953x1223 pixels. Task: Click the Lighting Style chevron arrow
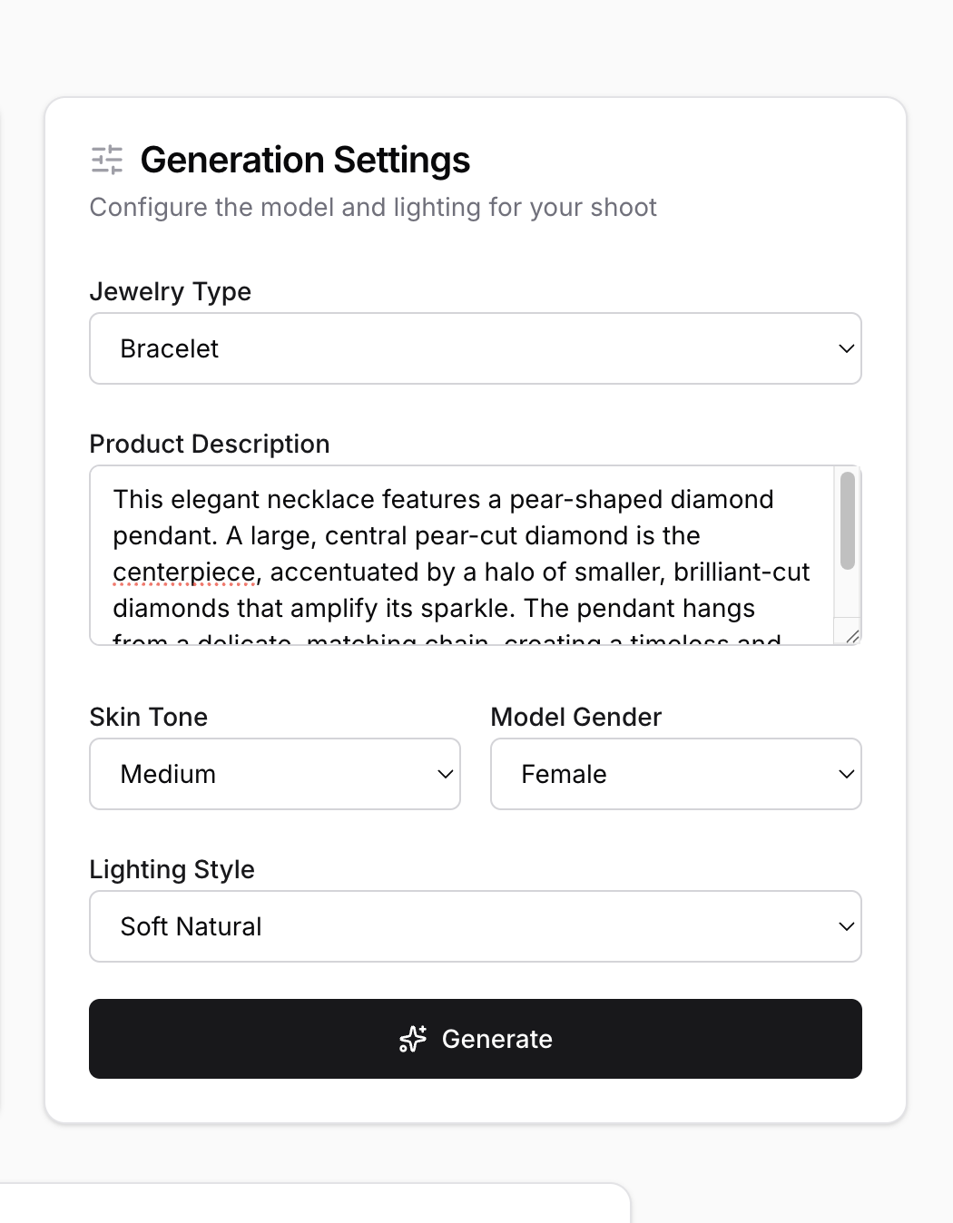tap(846, 926)
